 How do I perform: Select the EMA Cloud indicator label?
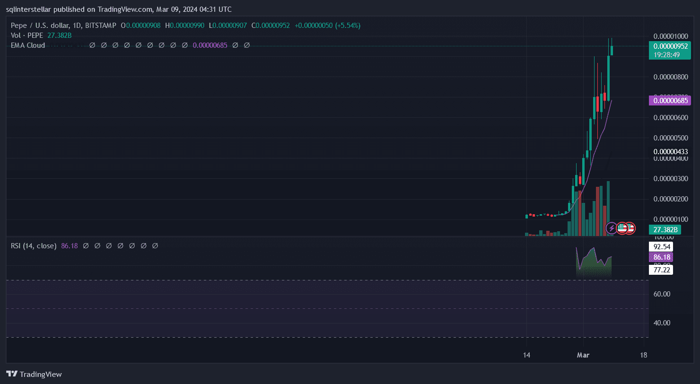(x=28, y=45)
